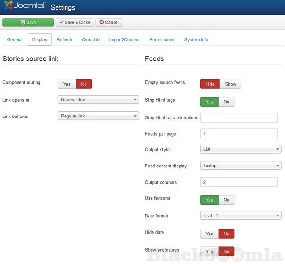Open the Cron Job tab
Viewport: 285px width, 264px height.
(90, 40)
